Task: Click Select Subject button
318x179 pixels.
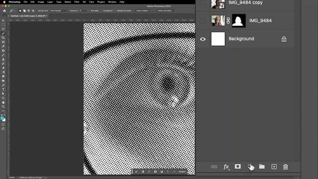Action: click(x=142, y=11)
